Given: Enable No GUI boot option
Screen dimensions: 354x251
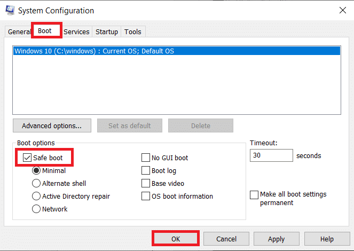Looking at the screenshot, I should click(x=146, y=158).
